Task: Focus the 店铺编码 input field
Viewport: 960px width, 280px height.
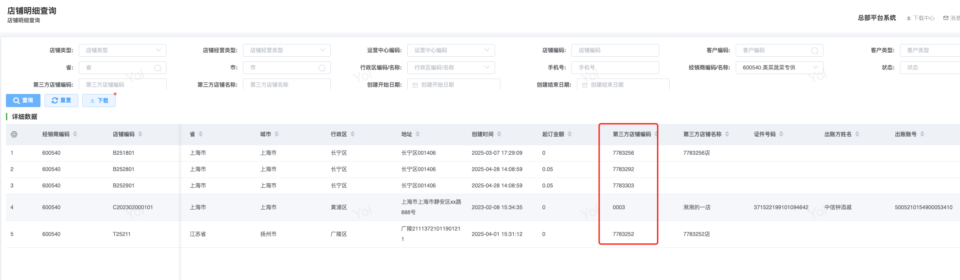Action: click(615, 50)
